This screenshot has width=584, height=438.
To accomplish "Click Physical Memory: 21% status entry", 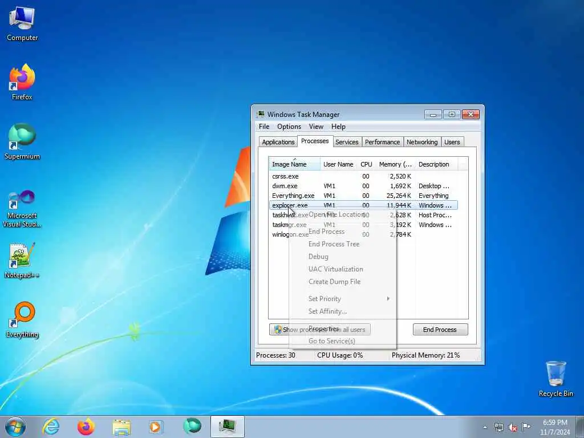I will (425, 355).
